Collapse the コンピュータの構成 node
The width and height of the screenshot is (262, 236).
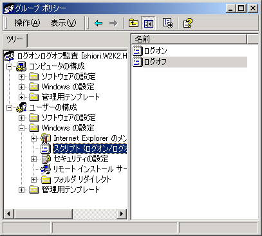pos(9,66)
